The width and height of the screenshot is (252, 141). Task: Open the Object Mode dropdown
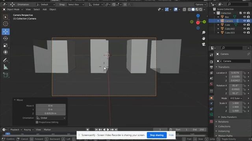pos(13,9)
